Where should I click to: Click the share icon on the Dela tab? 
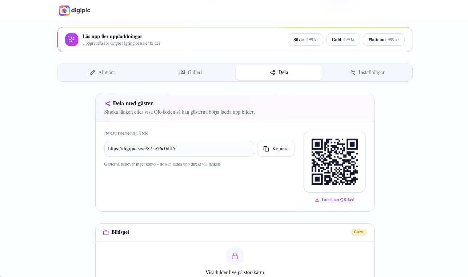coord(273,72)
